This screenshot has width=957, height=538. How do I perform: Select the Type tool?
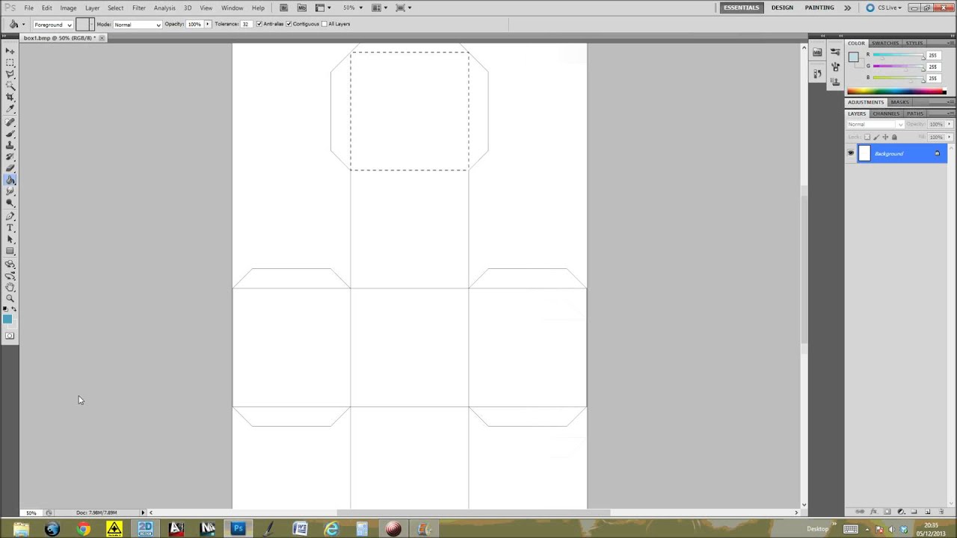10,228
